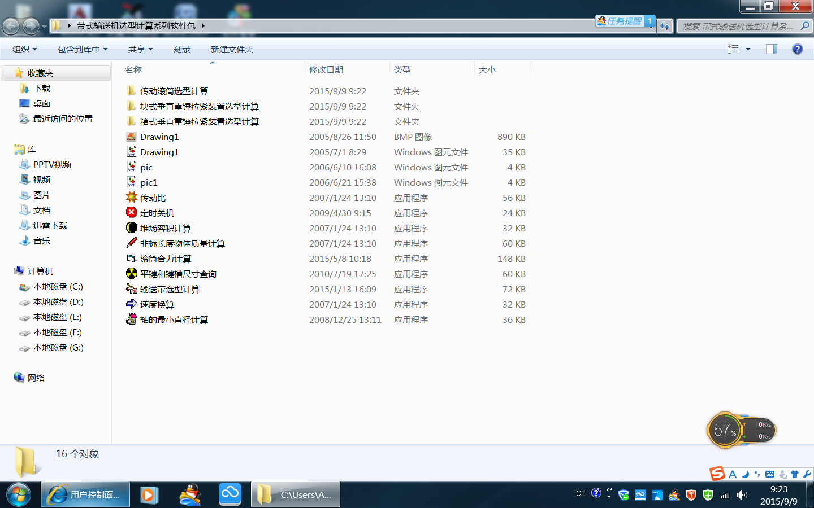
Task: Open the explorer help question mark
Action: [x=798, y=49]
